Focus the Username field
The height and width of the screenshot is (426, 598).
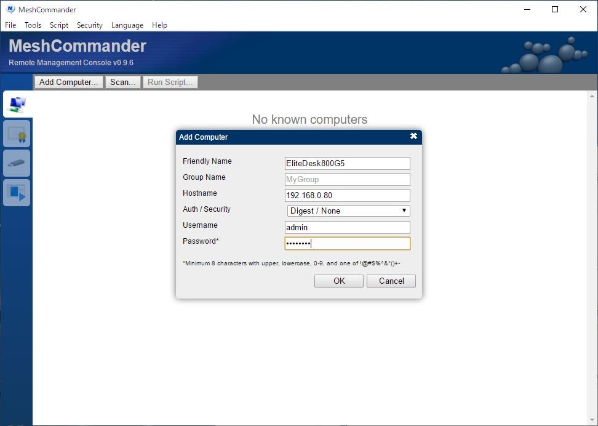348,228
